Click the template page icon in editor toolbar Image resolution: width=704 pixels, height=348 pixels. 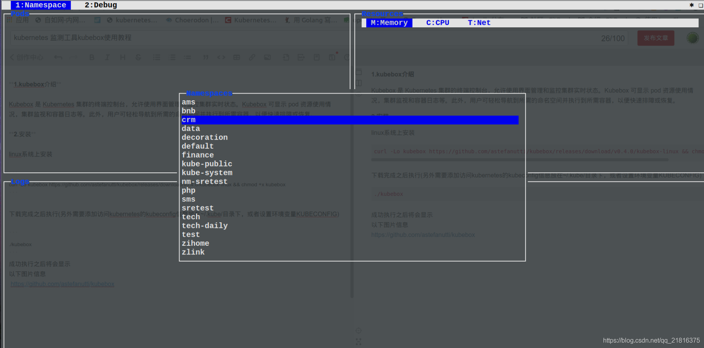pos(317,57)
